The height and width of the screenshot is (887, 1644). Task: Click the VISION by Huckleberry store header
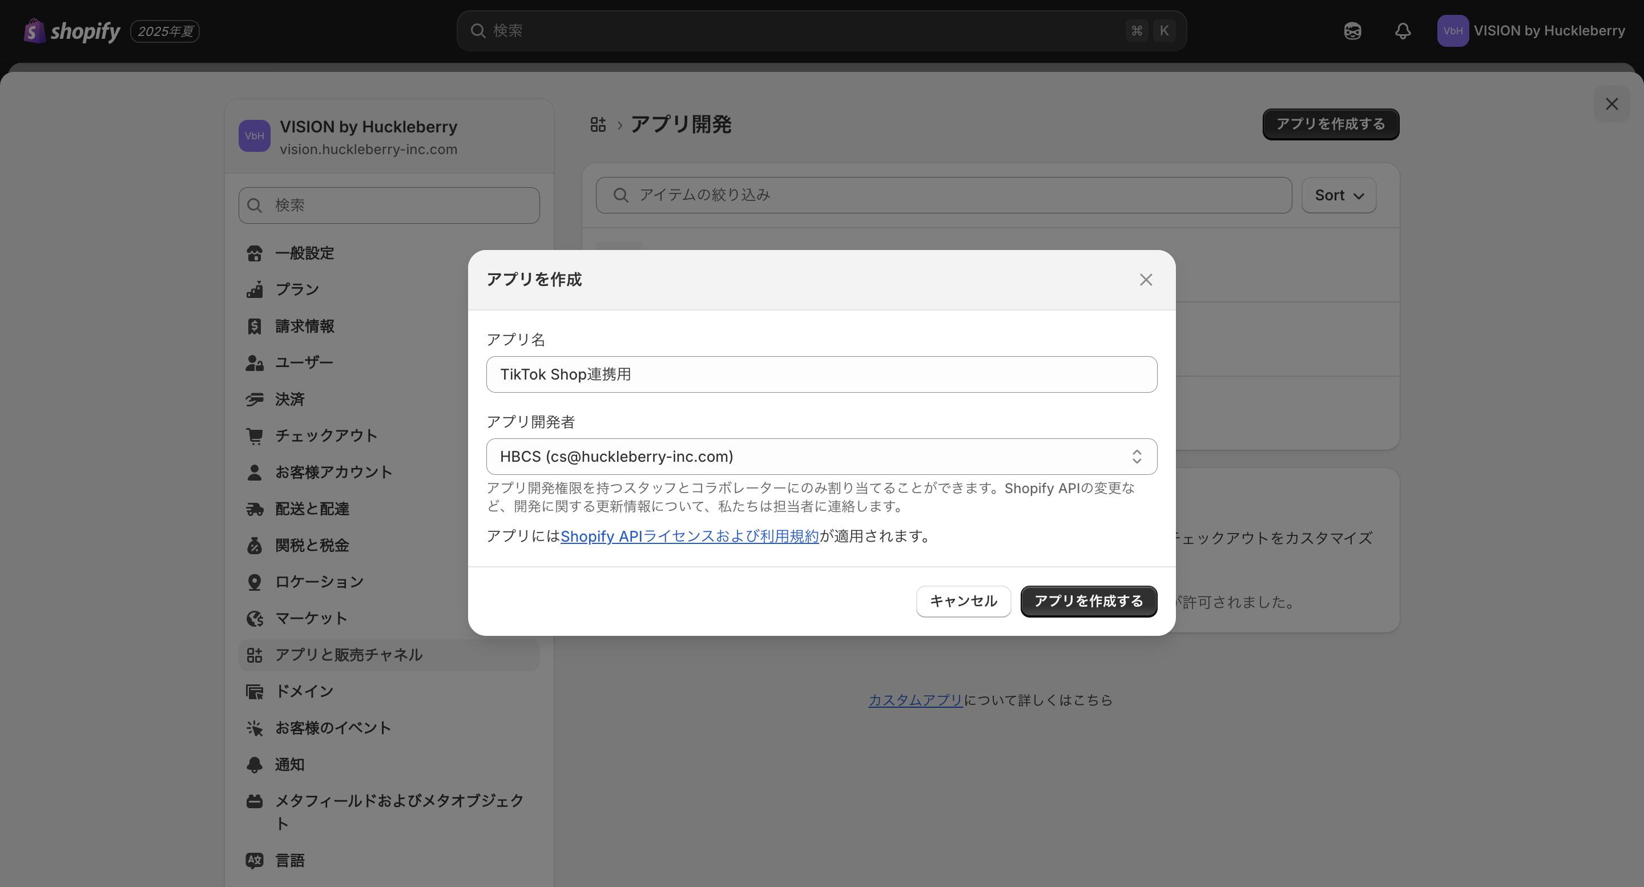(389, 136)
